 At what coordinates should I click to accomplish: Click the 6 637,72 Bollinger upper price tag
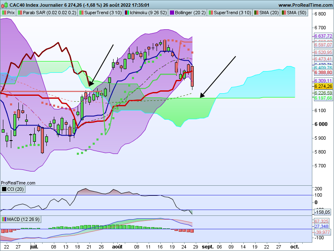[323, 36]
